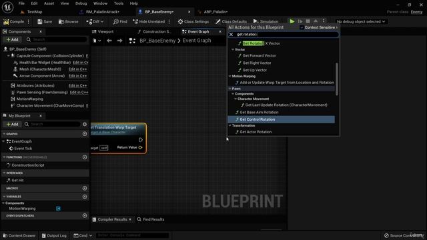Open Compile options menu dots
This screenshot has width=427, height=240.
coord(28,21)
